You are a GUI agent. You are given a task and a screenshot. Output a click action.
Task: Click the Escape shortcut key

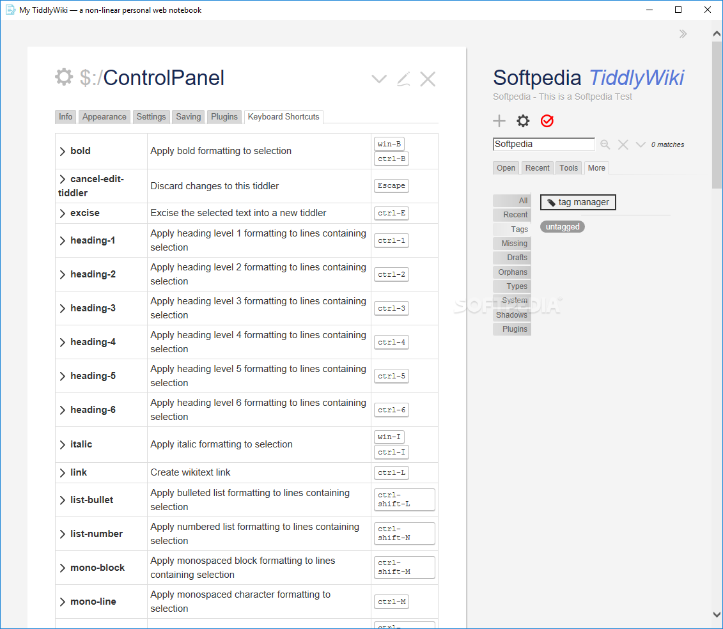click(x=391, y=185)
